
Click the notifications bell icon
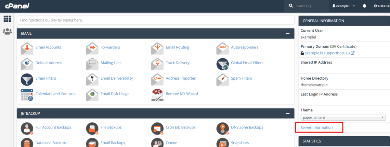click(364, 6)
